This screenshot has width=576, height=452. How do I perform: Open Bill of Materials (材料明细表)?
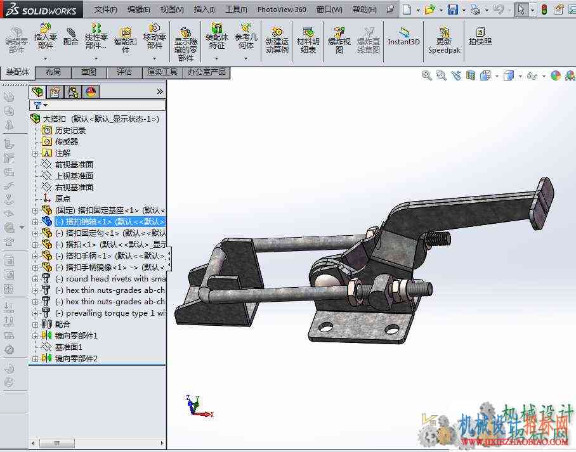[308, 41]
